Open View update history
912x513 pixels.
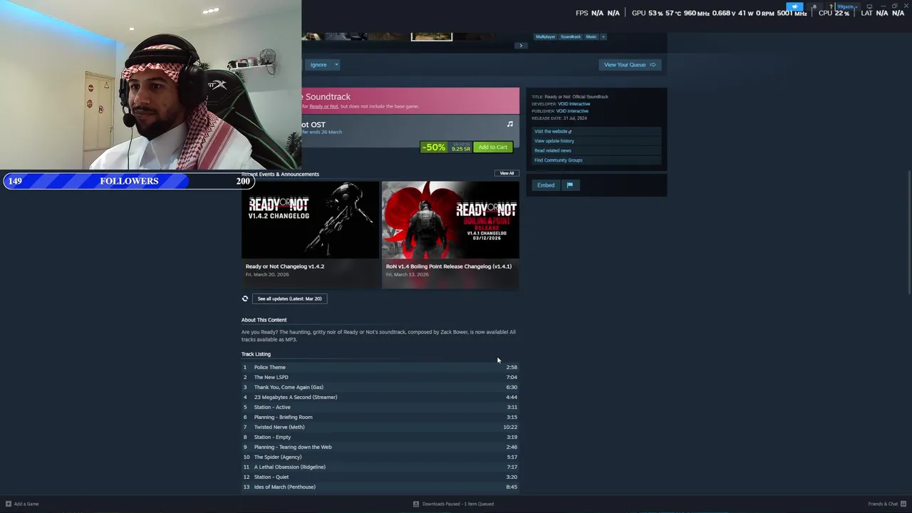pos(554,141)
